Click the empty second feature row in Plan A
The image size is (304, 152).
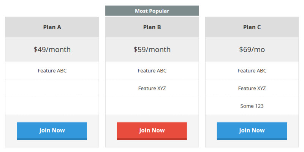(x=52, y=88)
